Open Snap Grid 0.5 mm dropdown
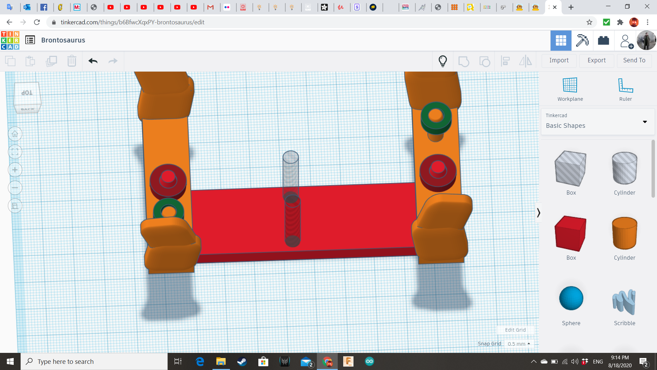Screen dimensions: 657x370 pos(519,344)
